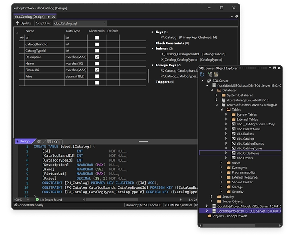Select Check Constraints heading
Image resolution: width=294 pixels, height=236 pixels.
[x=172, y=43]
